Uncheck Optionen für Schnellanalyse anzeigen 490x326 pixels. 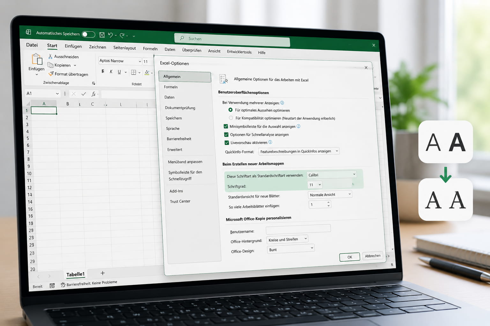pyautogui.click(x=226, y=134)
